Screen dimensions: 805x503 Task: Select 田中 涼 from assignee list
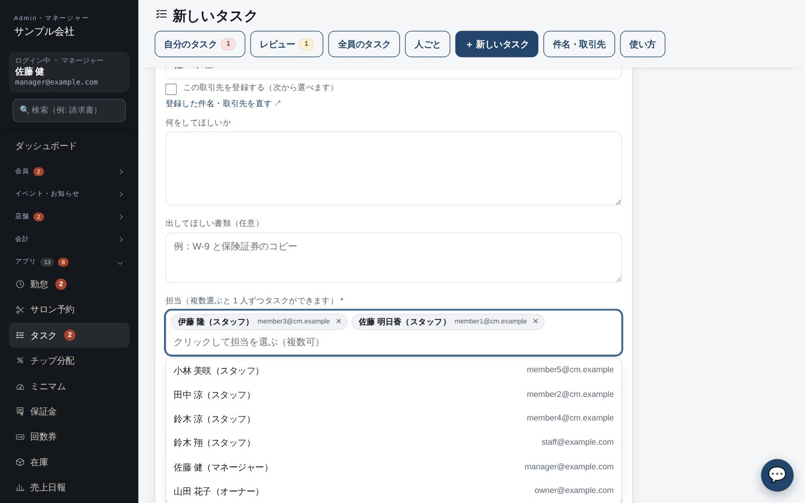pos(393,395)
